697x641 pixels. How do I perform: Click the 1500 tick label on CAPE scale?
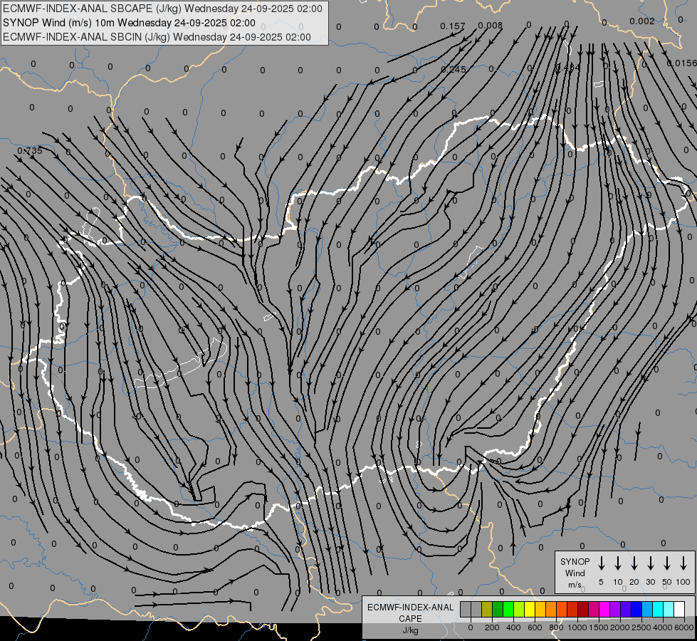598,627
